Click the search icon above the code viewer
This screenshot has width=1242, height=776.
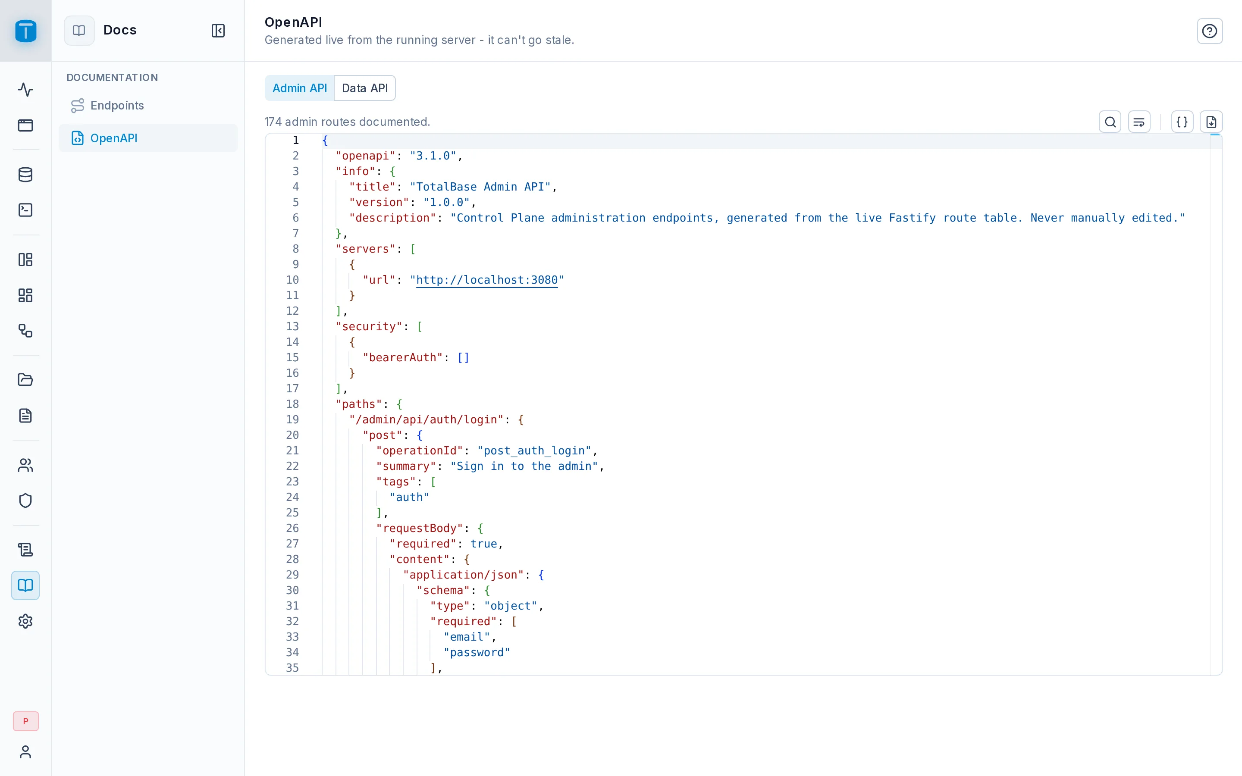coord(1110,122)
